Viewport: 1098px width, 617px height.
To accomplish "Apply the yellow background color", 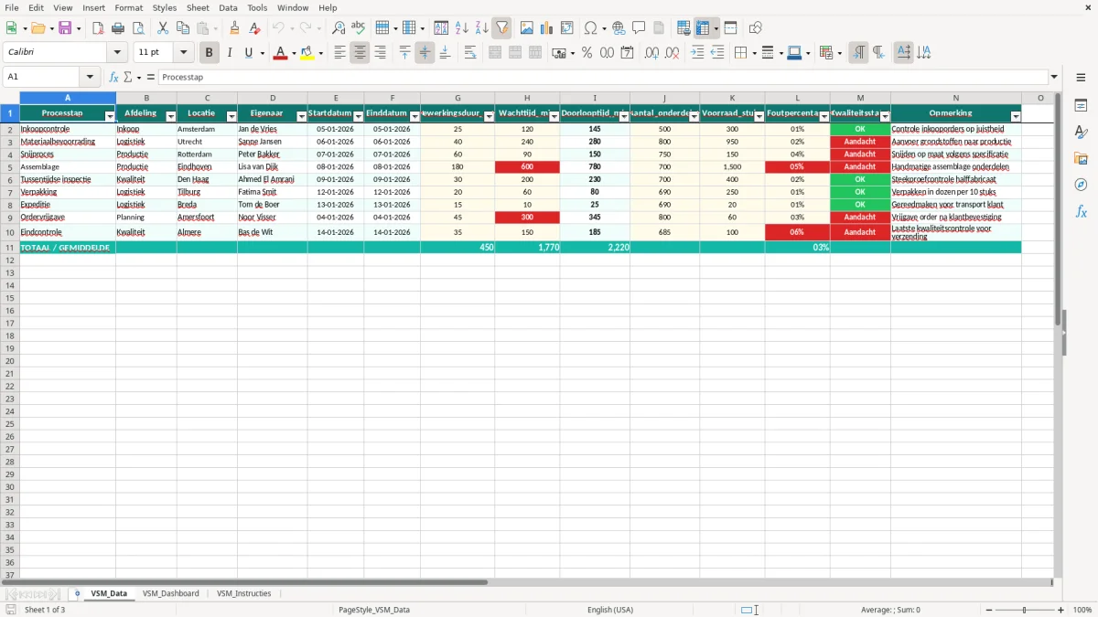I will [307, 53].
